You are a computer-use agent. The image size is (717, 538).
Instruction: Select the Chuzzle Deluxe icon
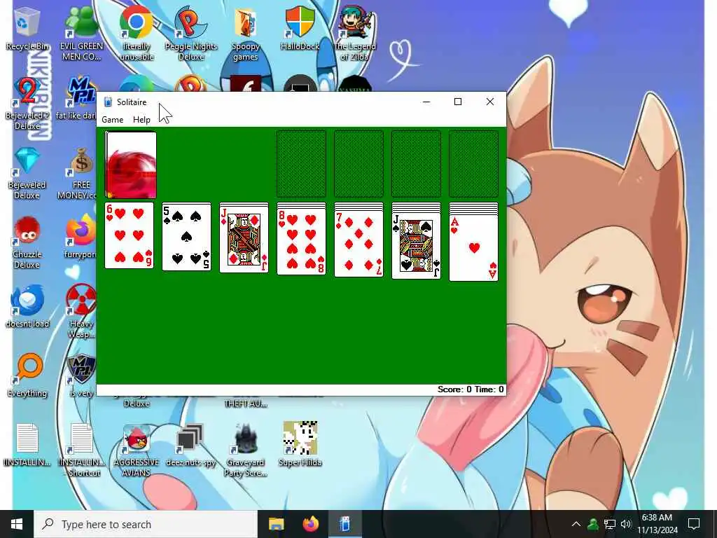[27, 242]
